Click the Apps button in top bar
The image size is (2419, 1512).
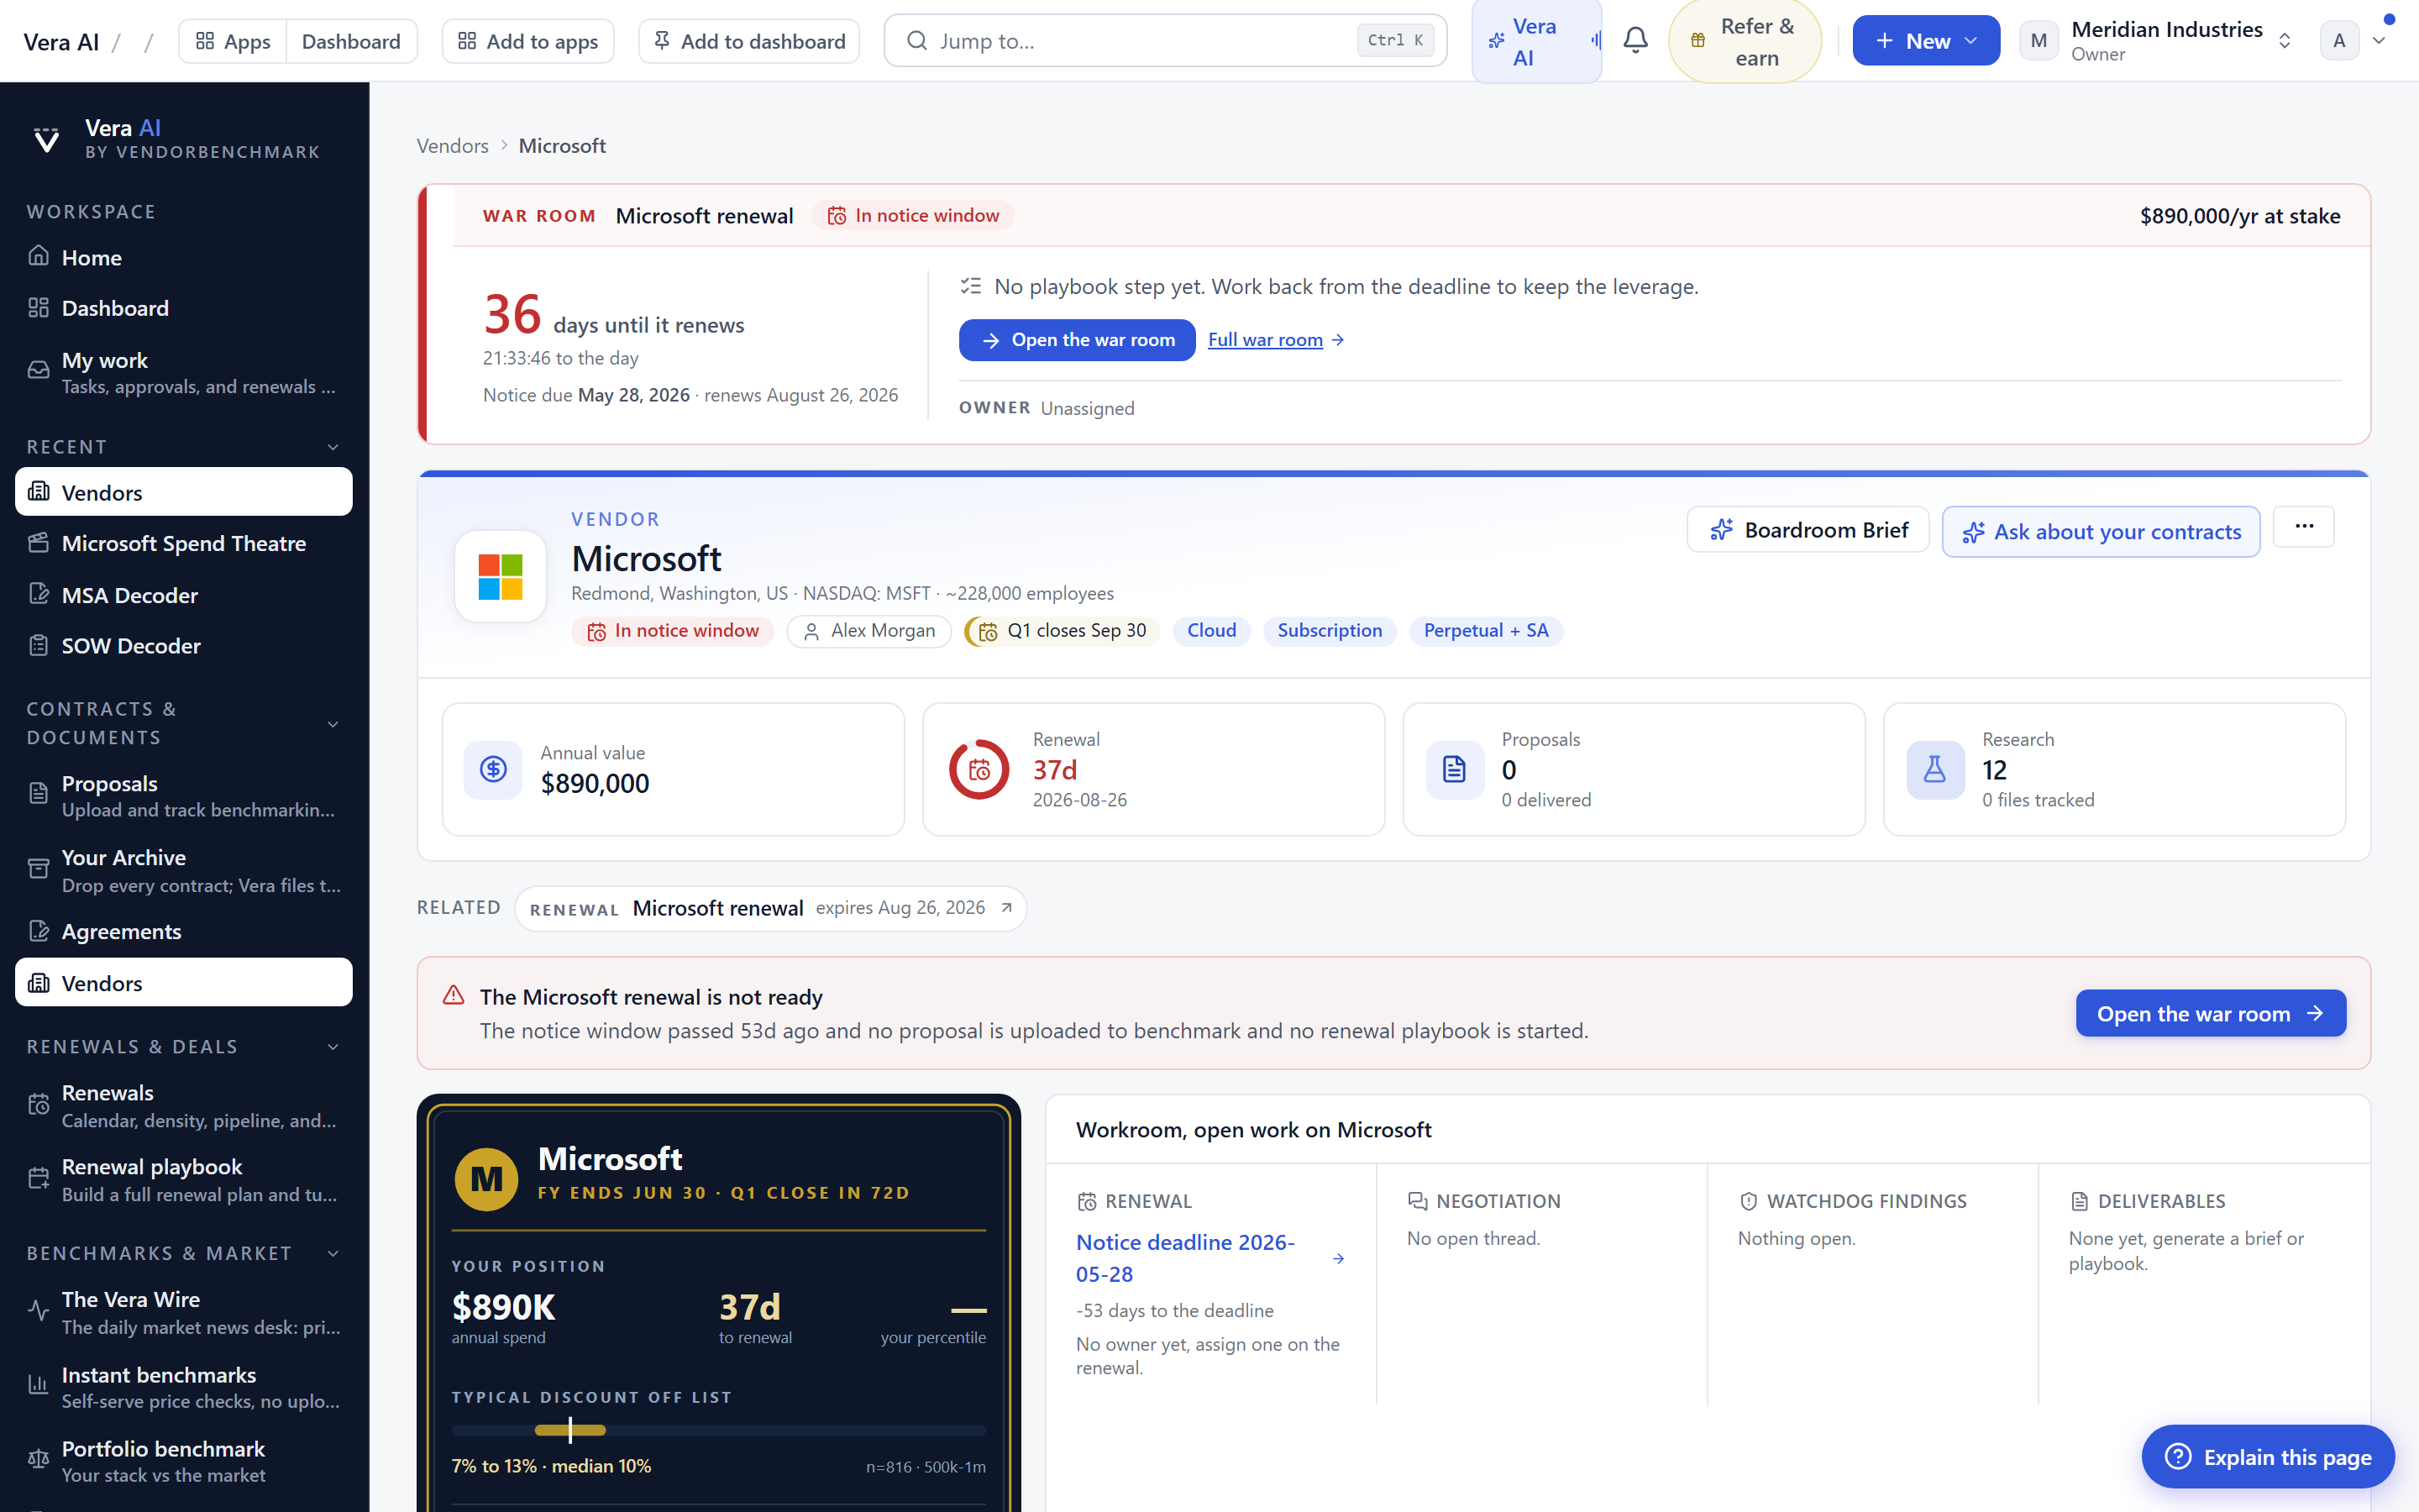[233, 41]
